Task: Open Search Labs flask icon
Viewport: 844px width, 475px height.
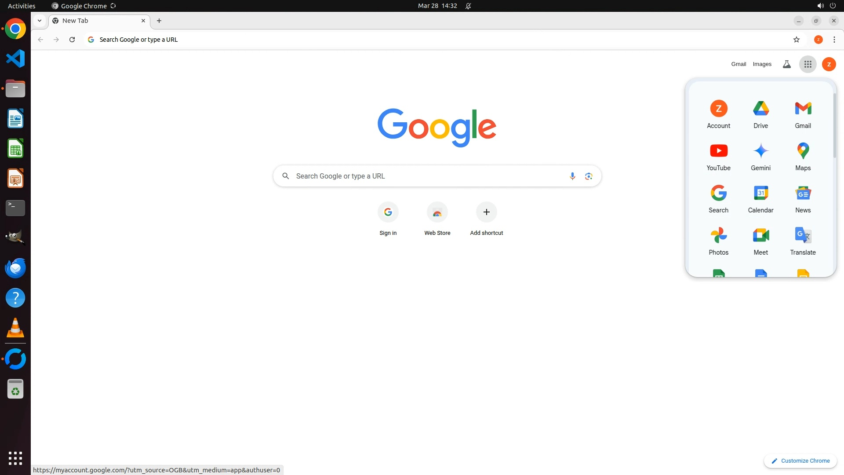Action: click(x=786, y=64)
